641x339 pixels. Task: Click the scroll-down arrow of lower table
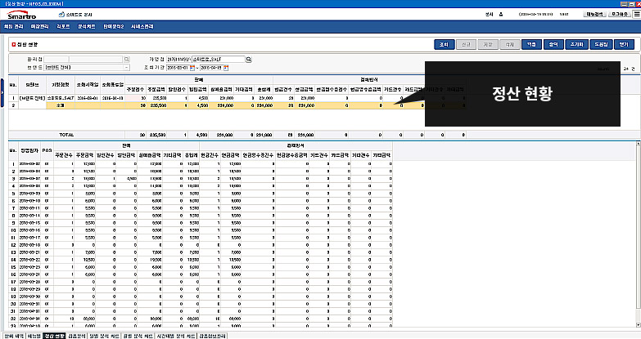click(x=639, y=325)
